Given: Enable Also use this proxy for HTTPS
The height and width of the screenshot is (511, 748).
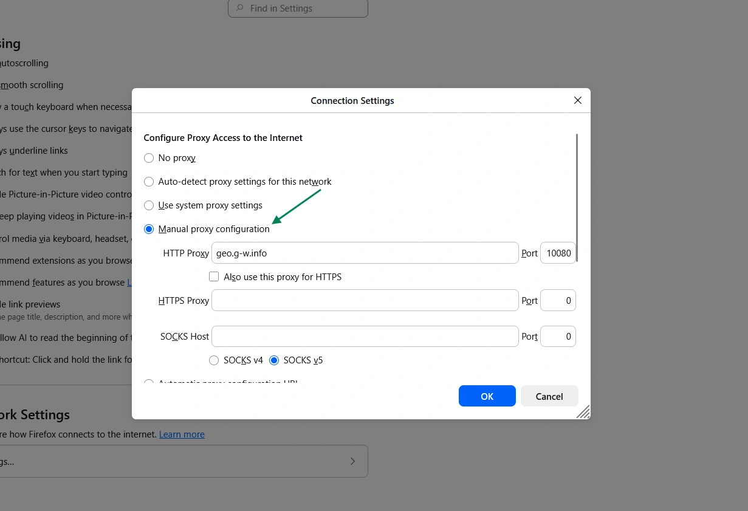Looking at the screenshot, I should click(214, 277).
